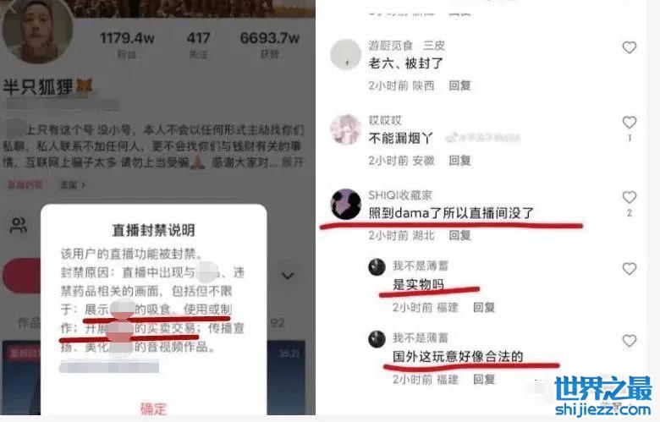Like the comment "老六、被封了"

click(x=630, y=47)
